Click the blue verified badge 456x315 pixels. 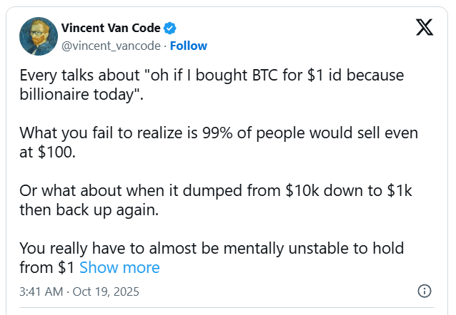tap(170, 29)
